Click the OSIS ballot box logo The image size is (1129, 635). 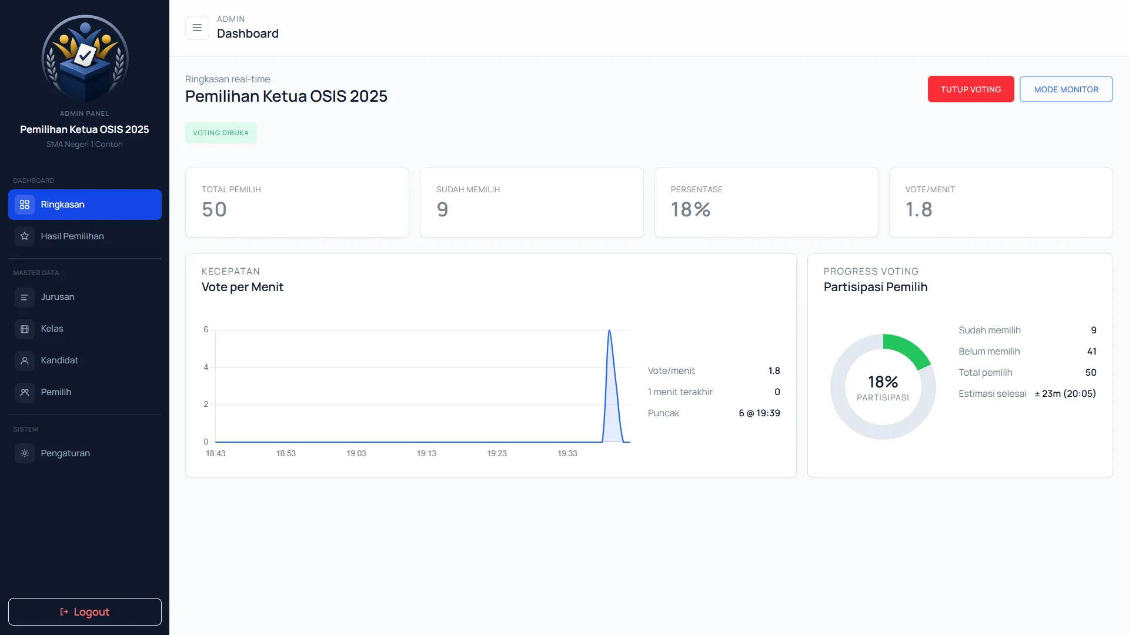pos(85,58)
